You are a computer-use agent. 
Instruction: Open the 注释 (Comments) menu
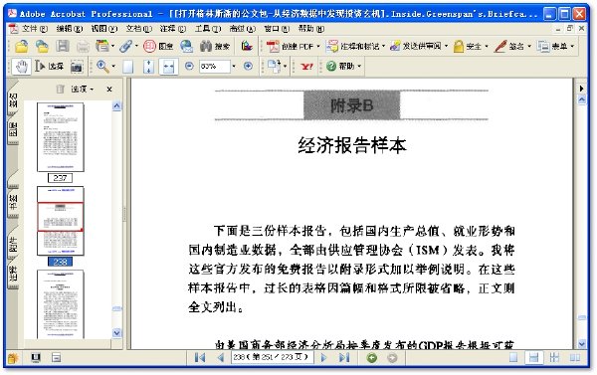pyautogui.click(x=173, y=29)
